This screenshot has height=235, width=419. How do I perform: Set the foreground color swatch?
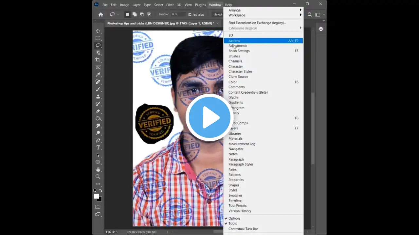[x=97, y=196]
